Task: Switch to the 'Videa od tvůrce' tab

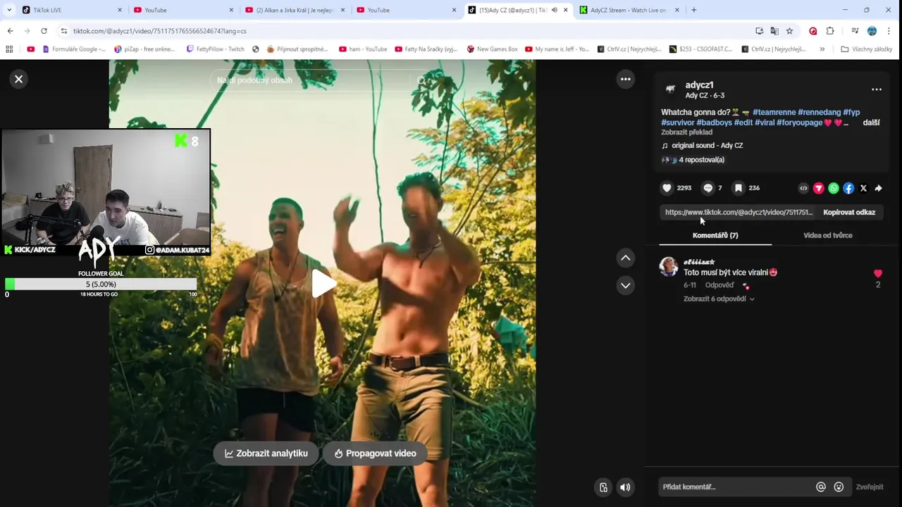Action: point(828,235)
